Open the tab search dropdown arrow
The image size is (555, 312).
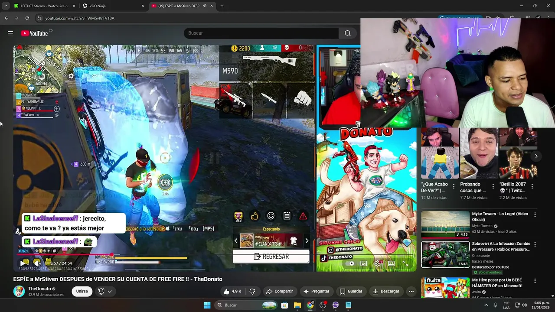tap(5, 6)
